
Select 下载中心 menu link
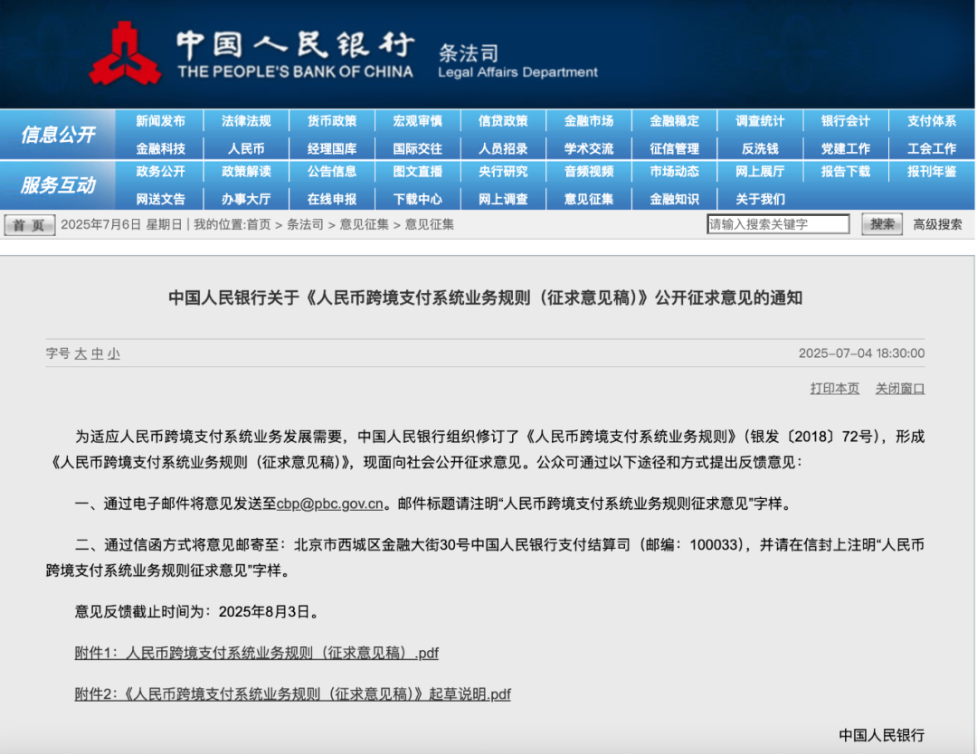coord(417,199)
